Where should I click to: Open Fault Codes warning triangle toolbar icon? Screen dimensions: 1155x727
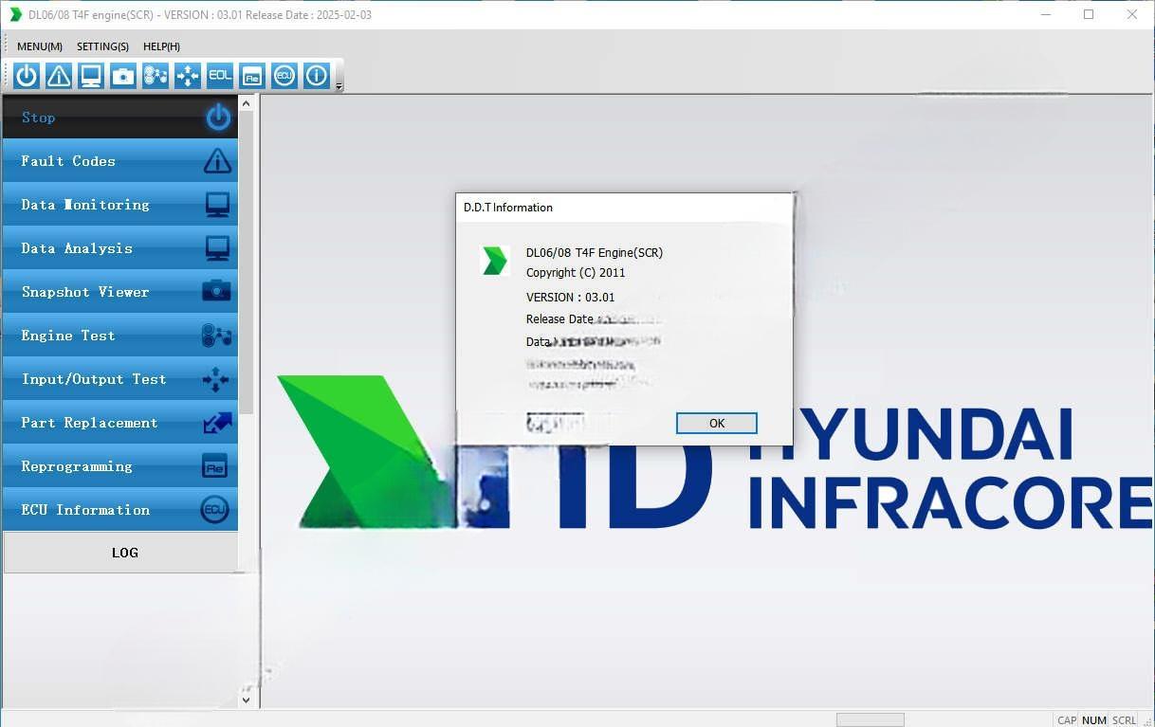59,76
